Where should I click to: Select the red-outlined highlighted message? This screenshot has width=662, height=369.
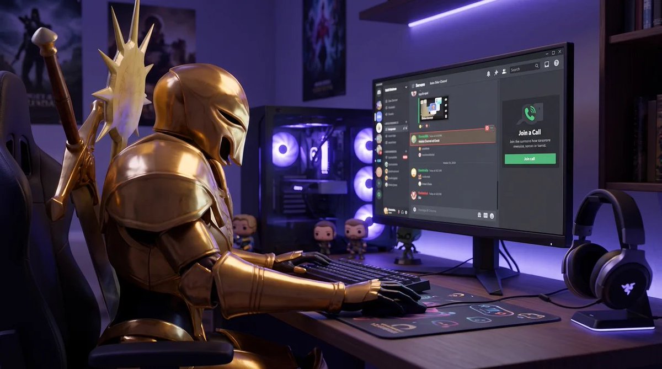(452, 137)
